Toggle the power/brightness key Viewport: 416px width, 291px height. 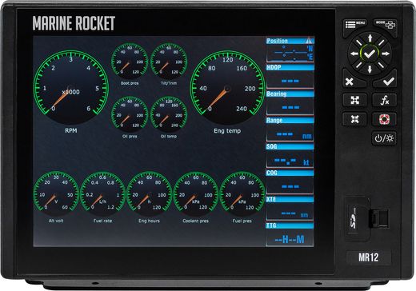pos(384,138)
